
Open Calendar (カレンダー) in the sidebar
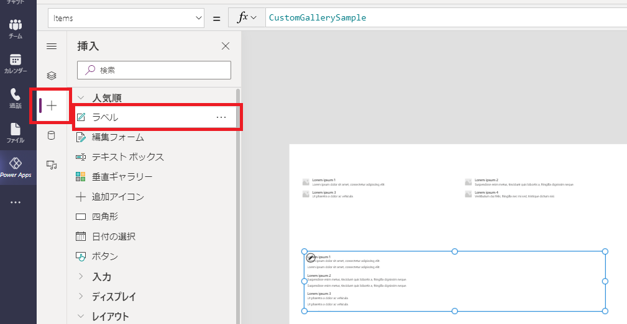point(15,64)
